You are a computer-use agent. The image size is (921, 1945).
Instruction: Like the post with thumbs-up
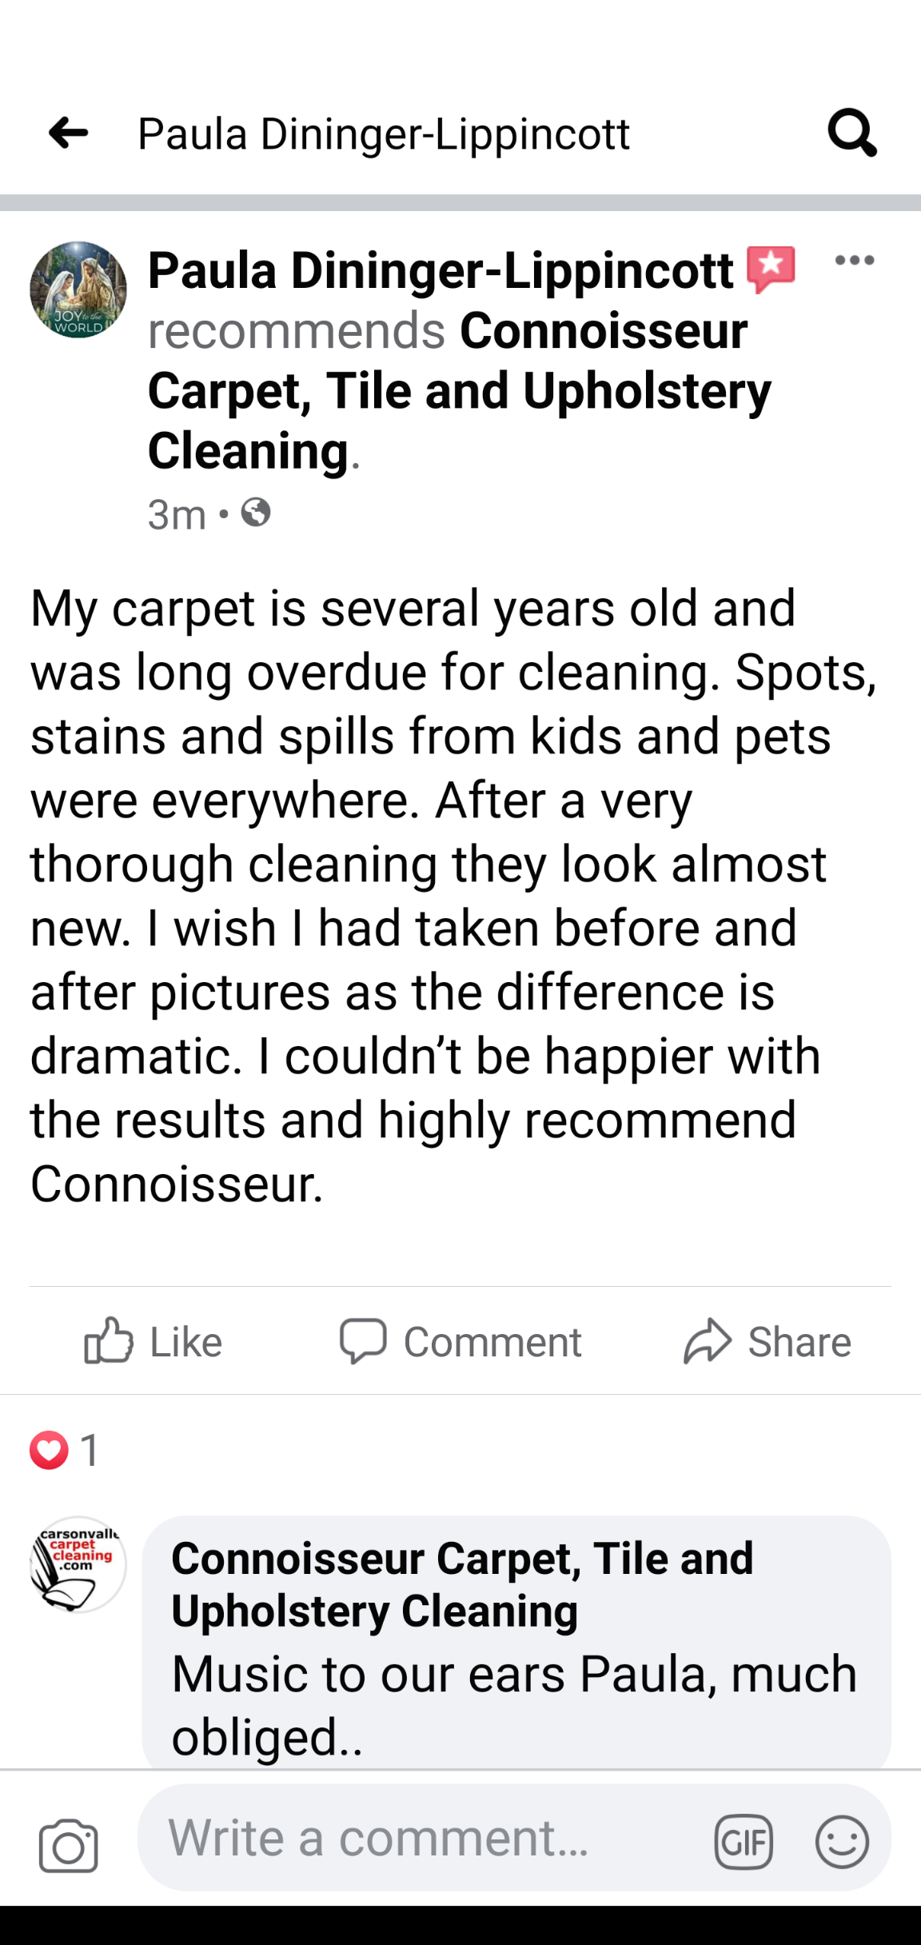coord(153,1341)
